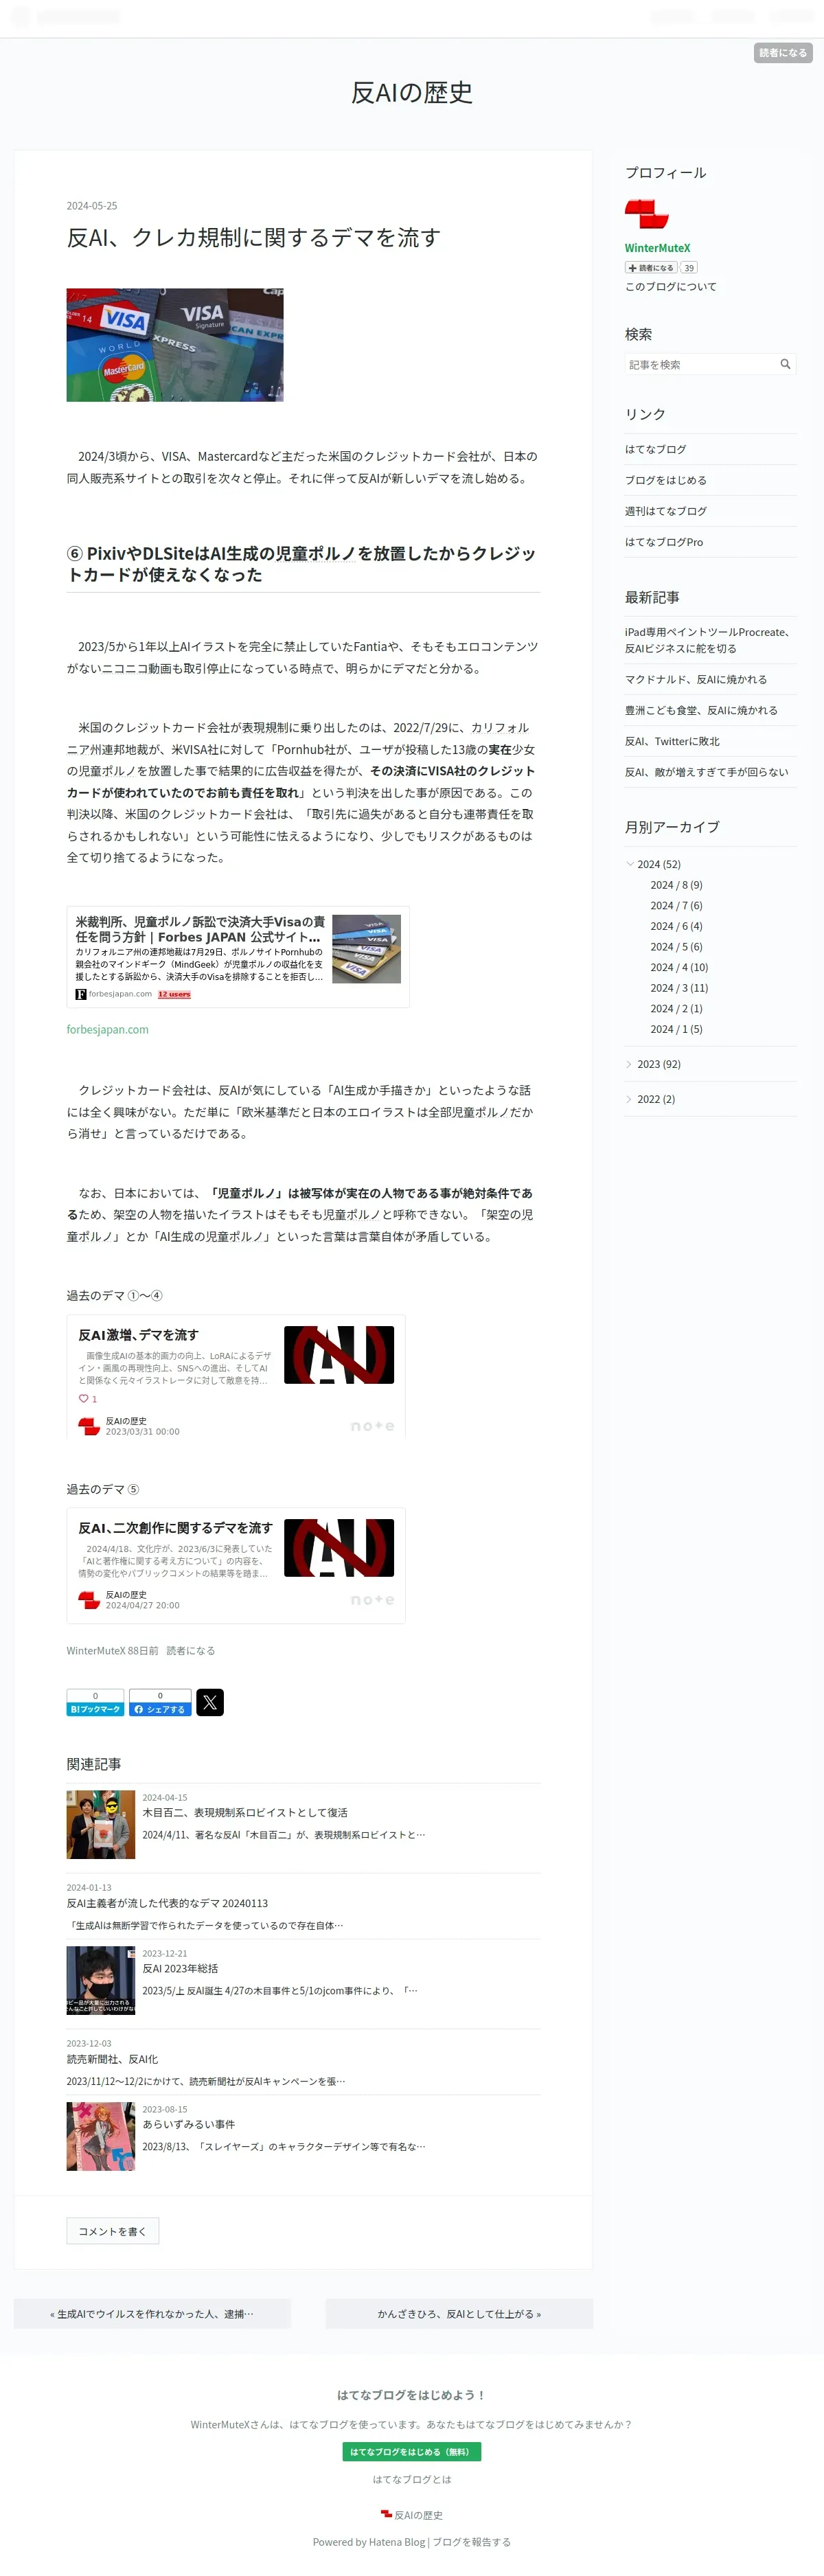Click the 2024-05-25 date link
824x2576 pixels.
point(92,206)
